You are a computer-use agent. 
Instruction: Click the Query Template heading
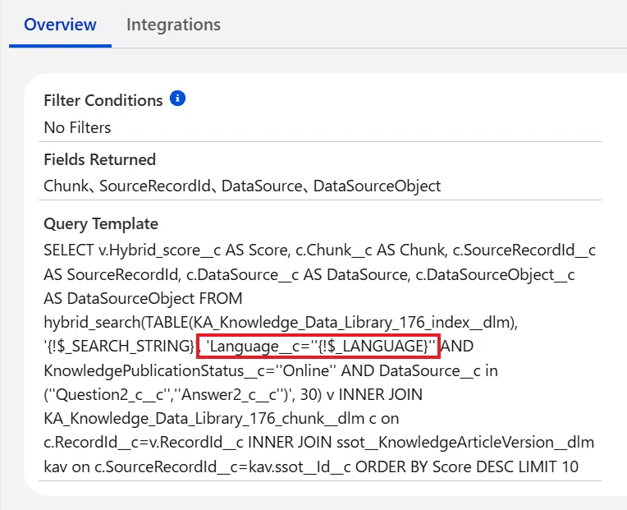tap(101, 223)
